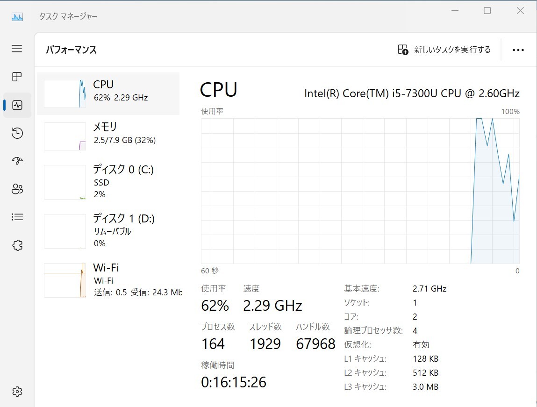Maximize the Task Manager window
The width and height of the screenshot is (537, 407).
tap(487, 11)
